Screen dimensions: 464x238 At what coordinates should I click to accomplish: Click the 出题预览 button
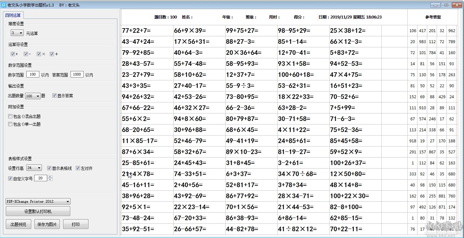point(19,224)
